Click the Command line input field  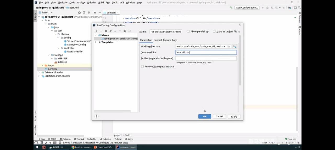pyautogui.click(x=206, y=52)
